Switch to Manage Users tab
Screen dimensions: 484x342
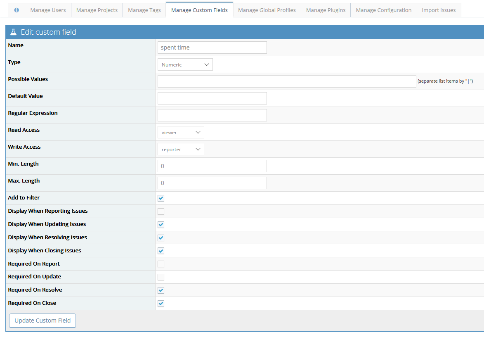(x=48, y=10)
